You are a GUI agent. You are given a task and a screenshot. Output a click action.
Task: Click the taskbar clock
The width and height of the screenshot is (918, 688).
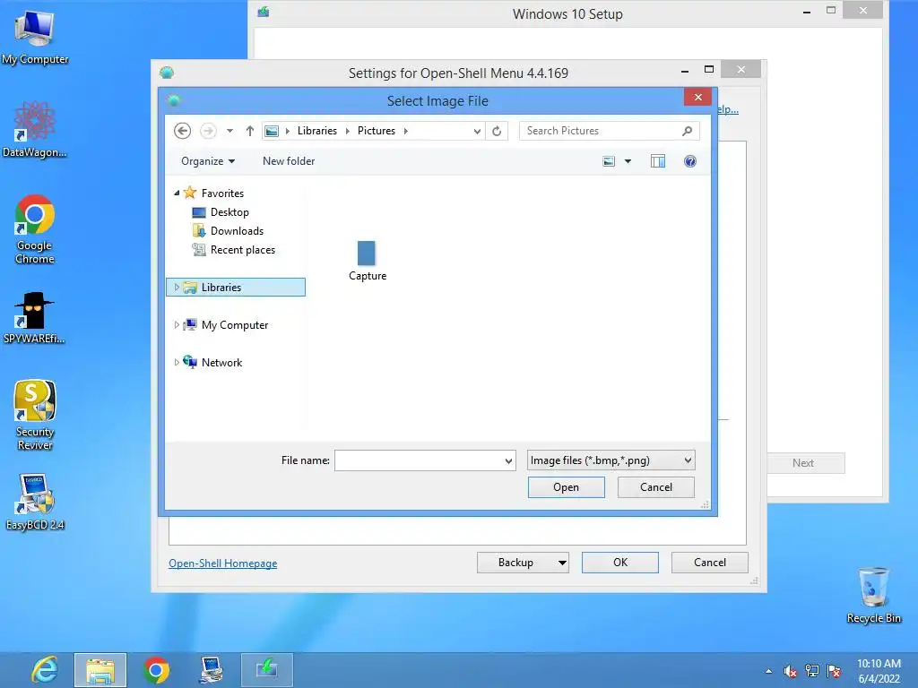click(879, 671)
